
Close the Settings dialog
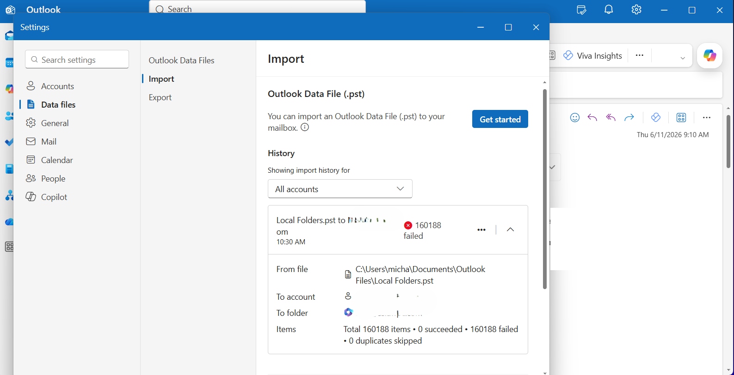click(x=536, y=27)
